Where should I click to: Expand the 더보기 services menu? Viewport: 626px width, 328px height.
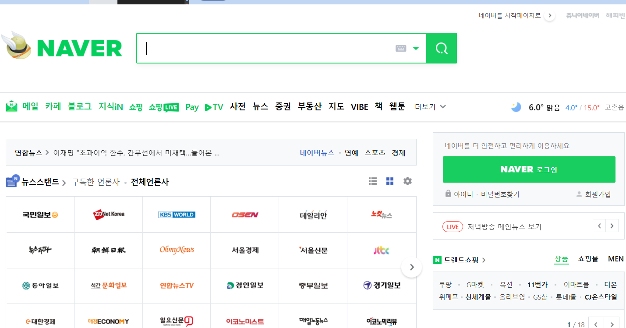pos(431,107)
